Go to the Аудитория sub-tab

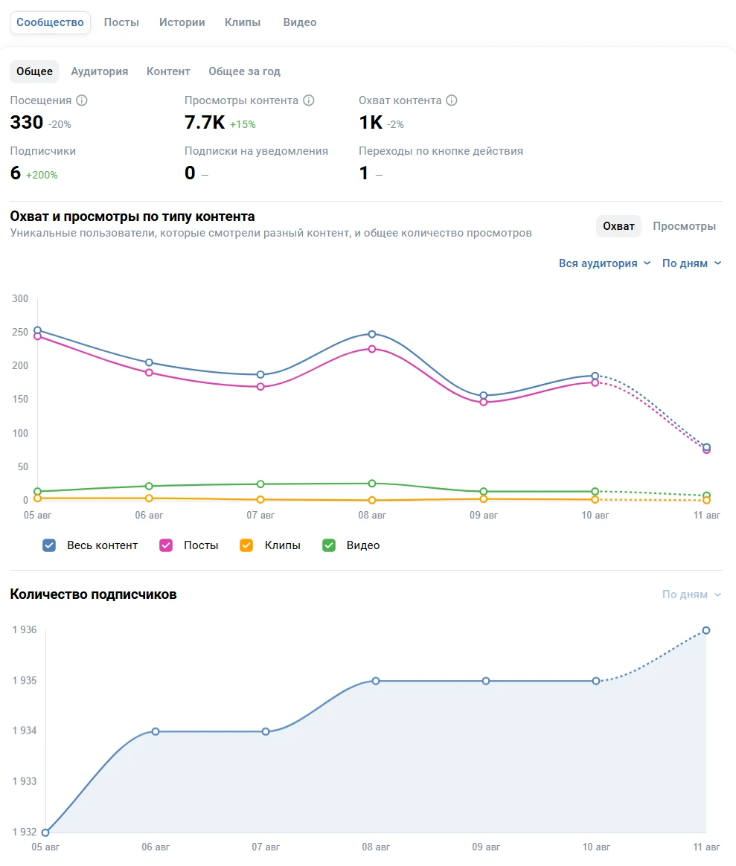click(x=100, y=71)
